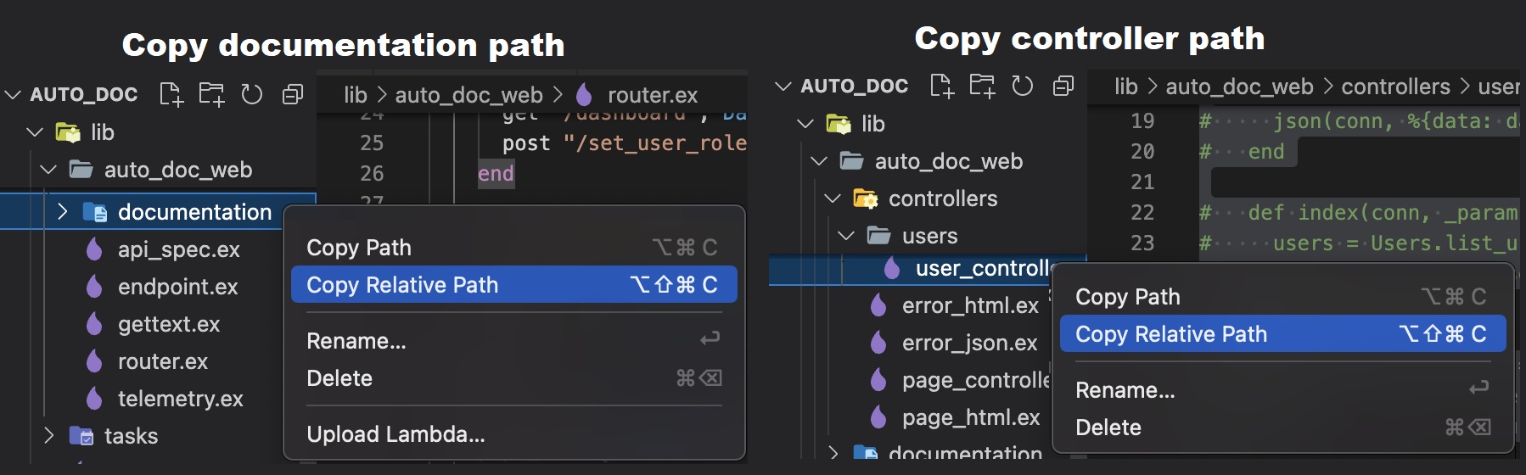Image resolution: width=1526 pixels, height=475 pixels.
Task: Click documentation folder icon in left tree
Action: [x=95, y=212]
